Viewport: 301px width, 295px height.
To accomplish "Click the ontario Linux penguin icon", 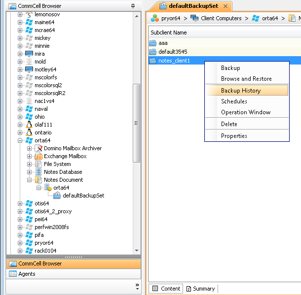I will pyautogui.click(x=29, y=132).
